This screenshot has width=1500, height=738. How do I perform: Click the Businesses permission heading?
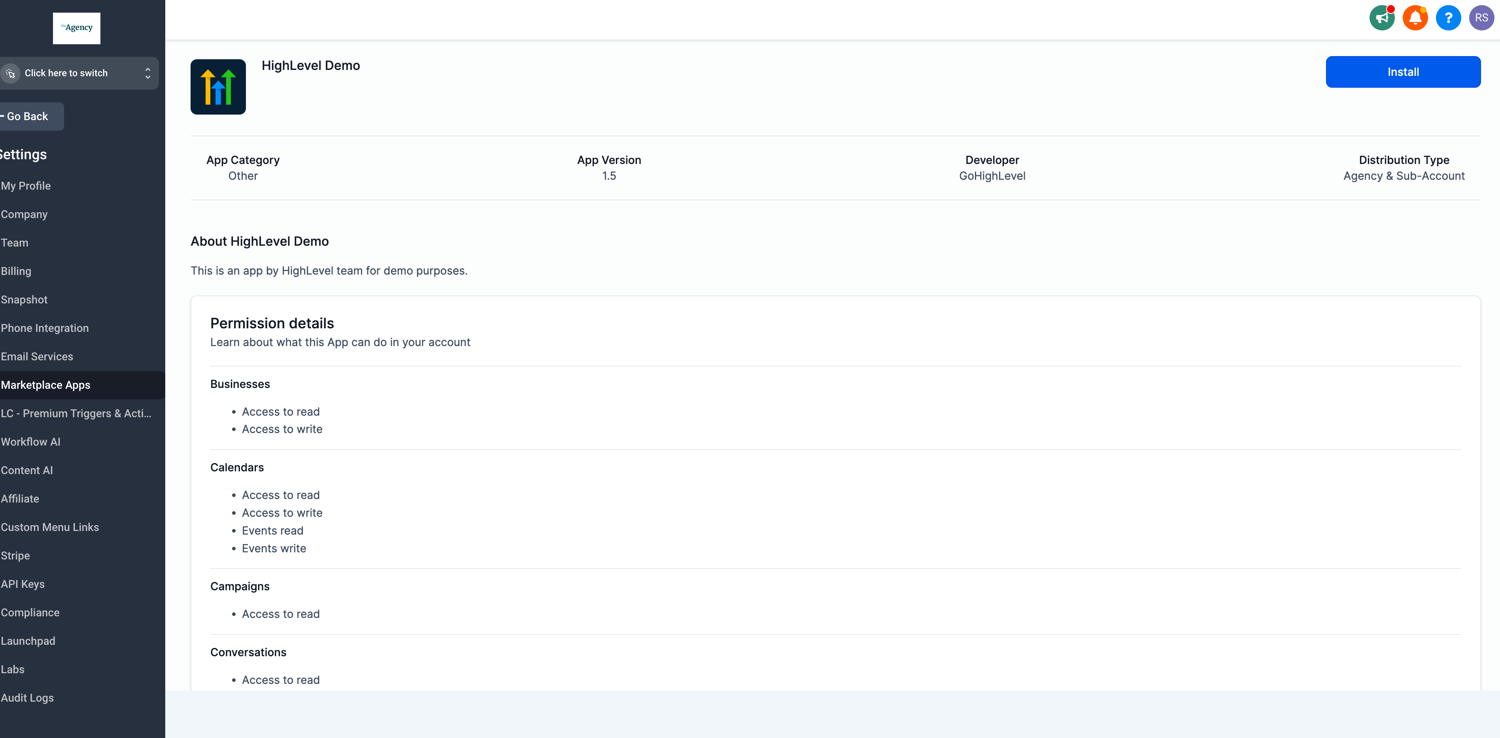[x=240, y=384]
